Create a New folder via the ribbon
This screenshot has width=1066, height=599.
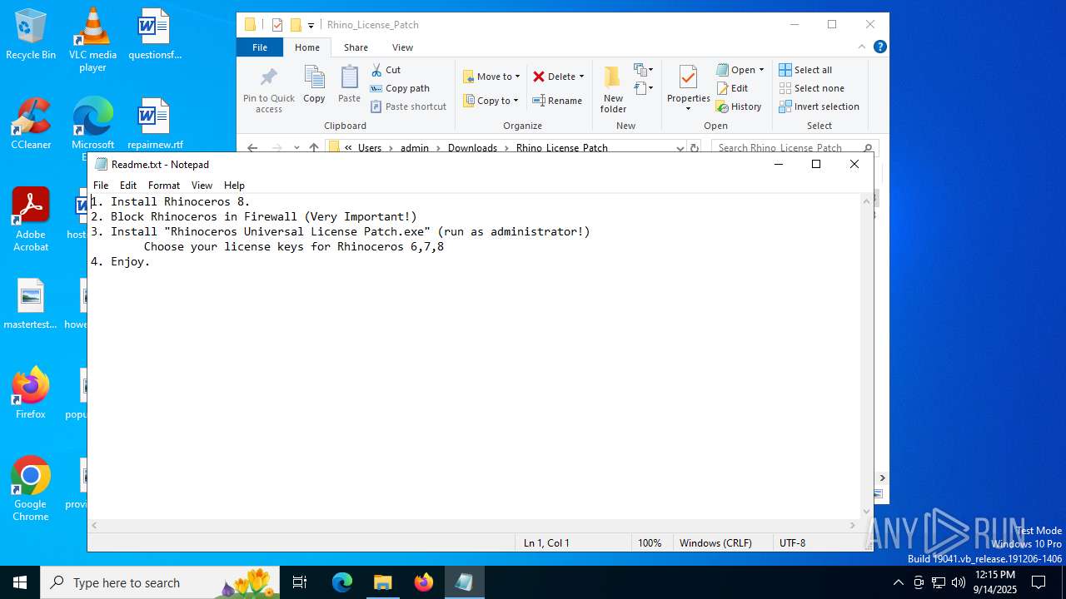click(613, 89)
